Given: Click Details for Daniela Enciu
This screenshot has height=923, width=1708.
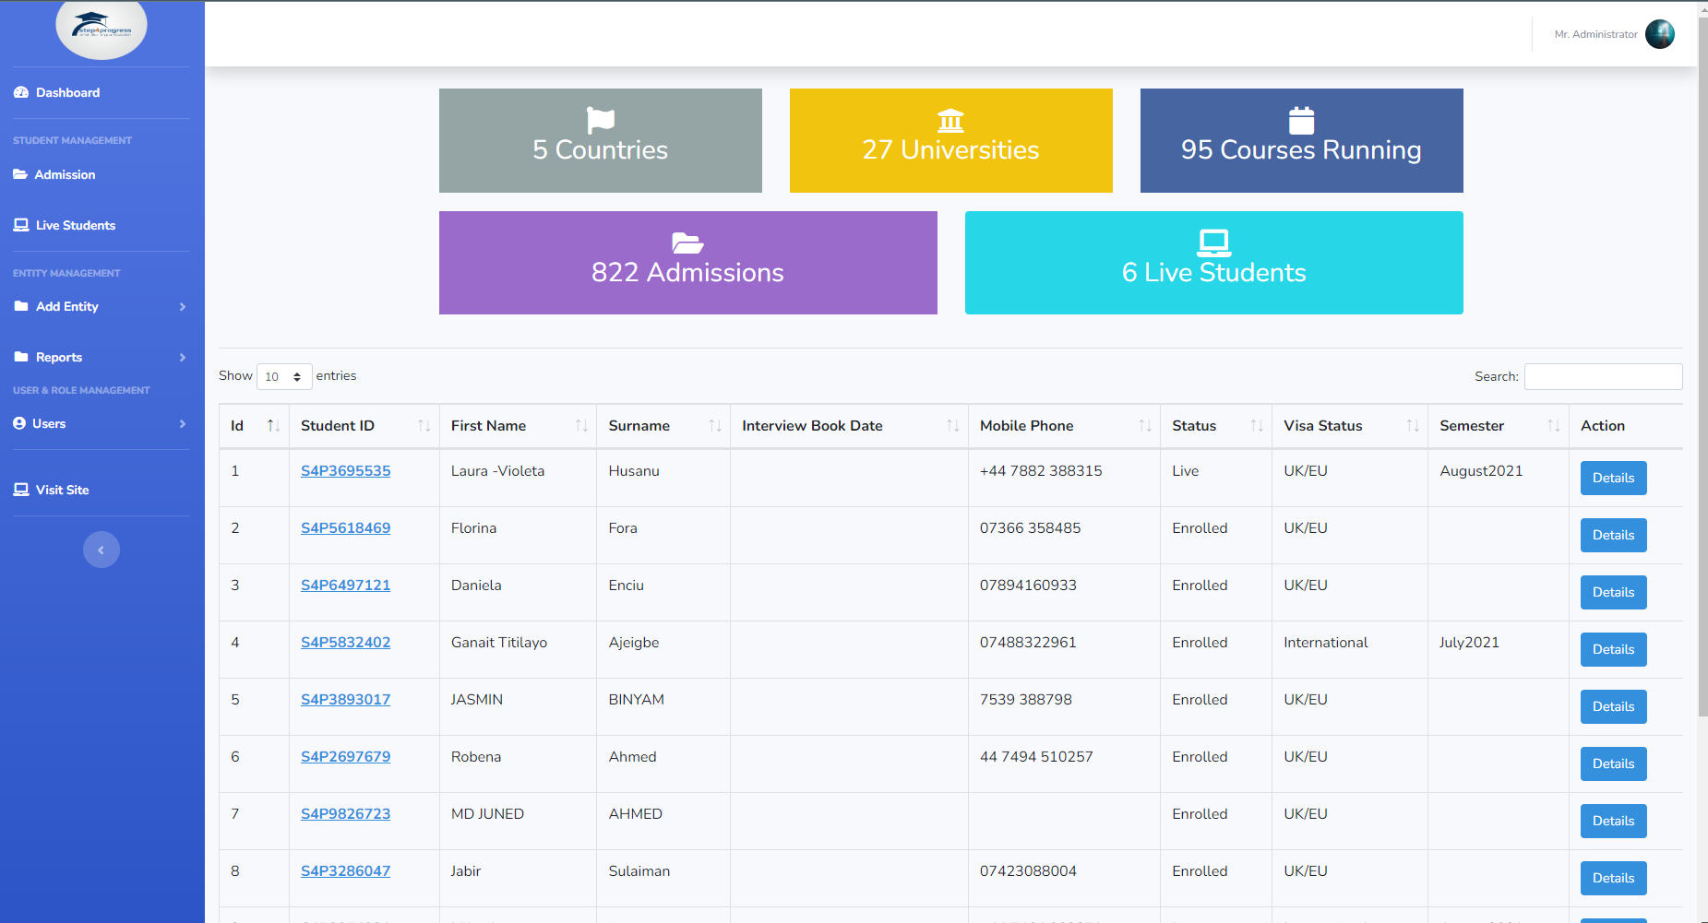Looking at the screenshot, I should [1613, 592].
